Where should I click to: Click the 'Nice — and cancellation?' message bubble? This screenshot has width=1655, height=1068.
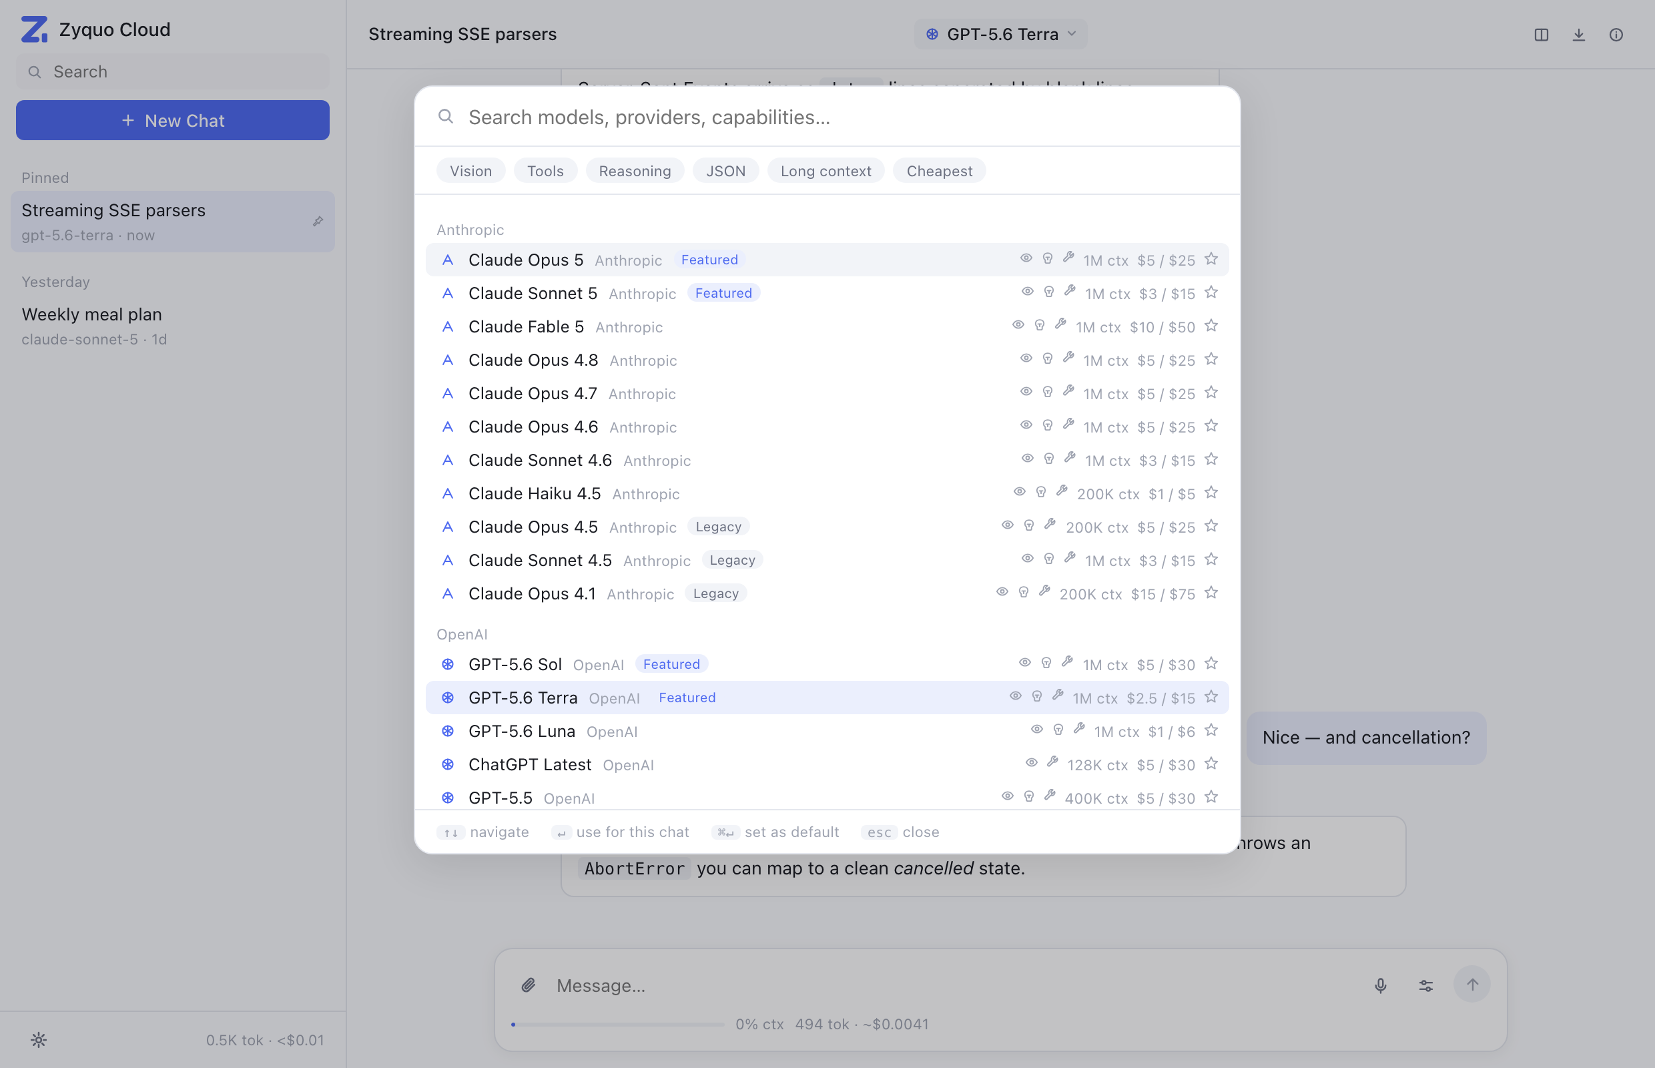coord(1366,738)
